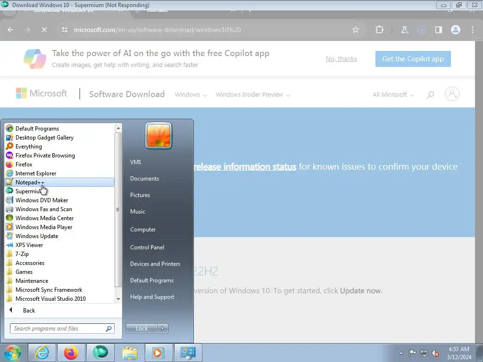
Task: Open Windows DVD Maker
Action: pyautogui.click(x=60, y=200)
